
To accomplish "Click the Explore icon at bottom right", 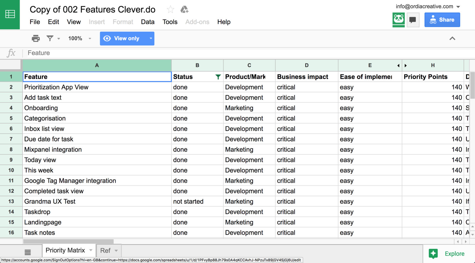I will click(x=433, y=253).
